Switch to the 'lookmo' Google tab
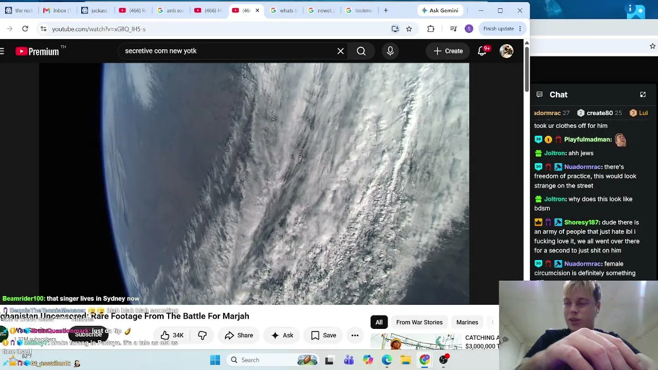The width and height of the screenshot is (658, 370). pos(359,10)
